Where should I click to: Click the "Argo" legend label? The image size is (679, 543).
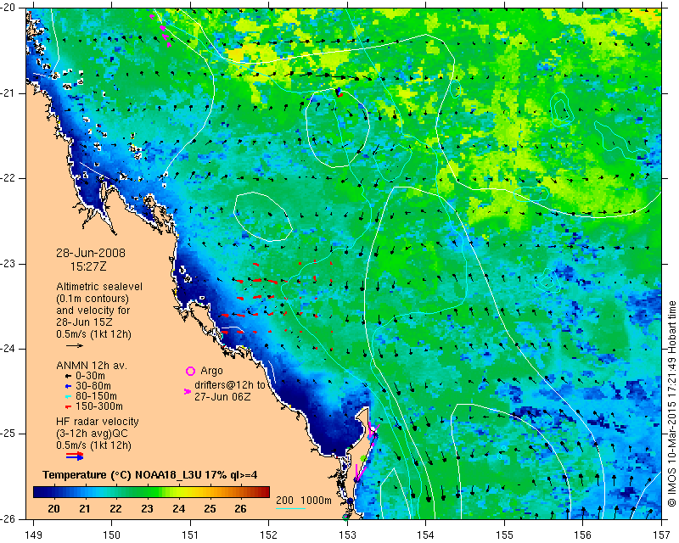211,371
